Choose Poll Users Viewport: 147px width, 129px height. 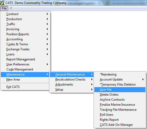click(120, 115)
